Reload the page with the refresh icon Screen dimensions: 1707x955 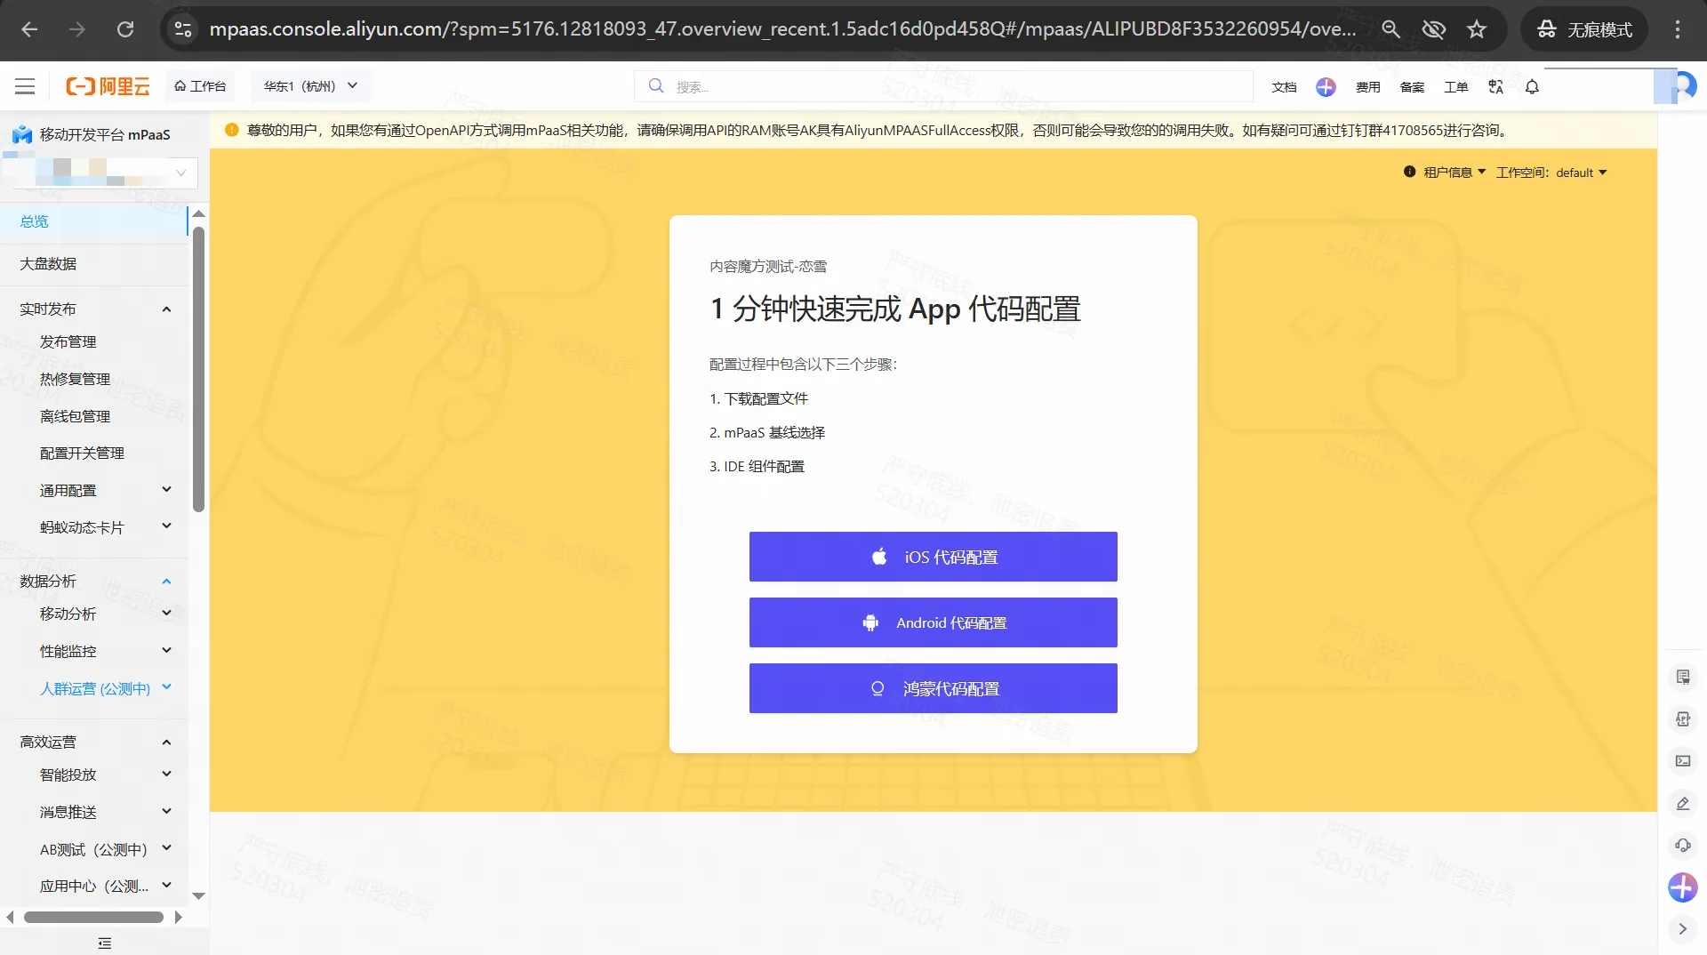125,29
